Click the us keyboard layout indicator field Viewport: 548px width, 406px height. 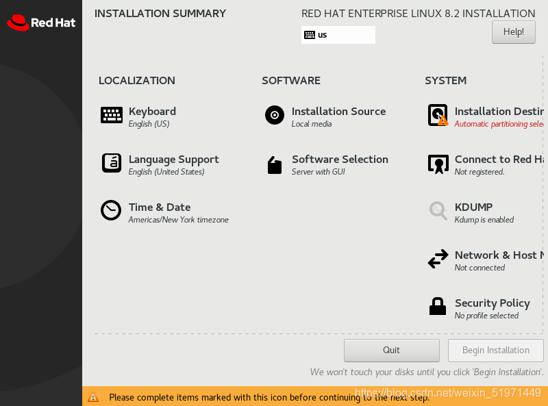pyautogui.click(x=338, y=35)
